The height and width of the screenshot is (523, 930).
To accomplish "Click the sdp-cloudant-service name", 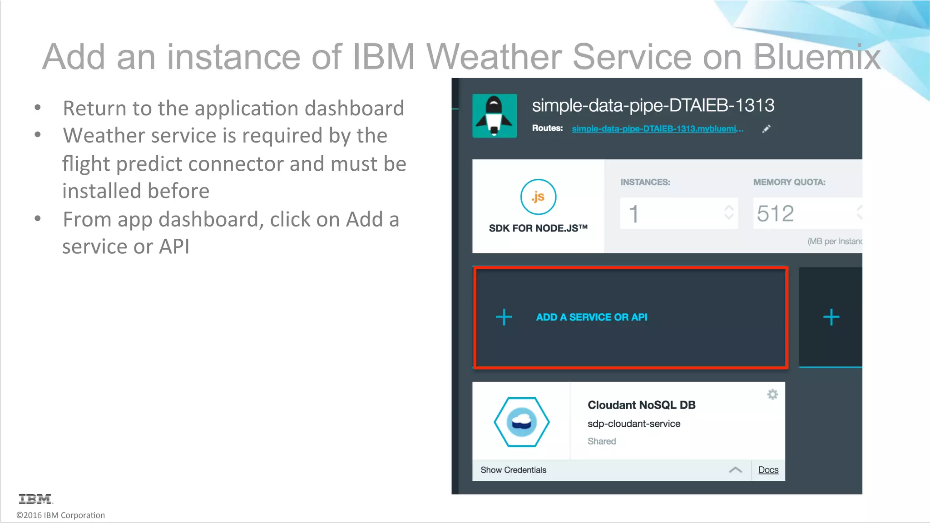I will [634, 424].
